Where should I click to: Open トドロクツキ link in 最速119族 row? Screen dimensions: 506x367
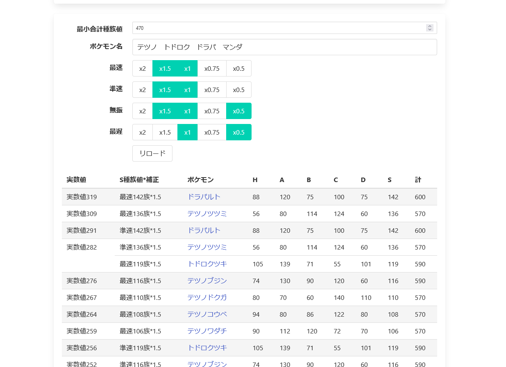pos(207,264)
